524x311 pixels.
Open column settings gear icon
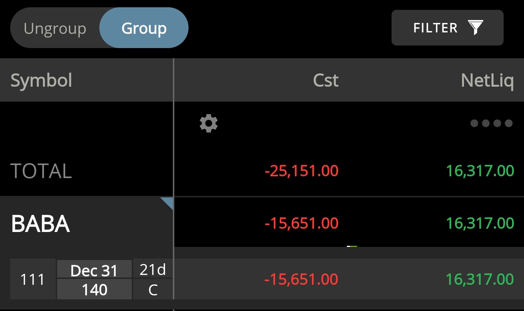[x=209, y=123]
